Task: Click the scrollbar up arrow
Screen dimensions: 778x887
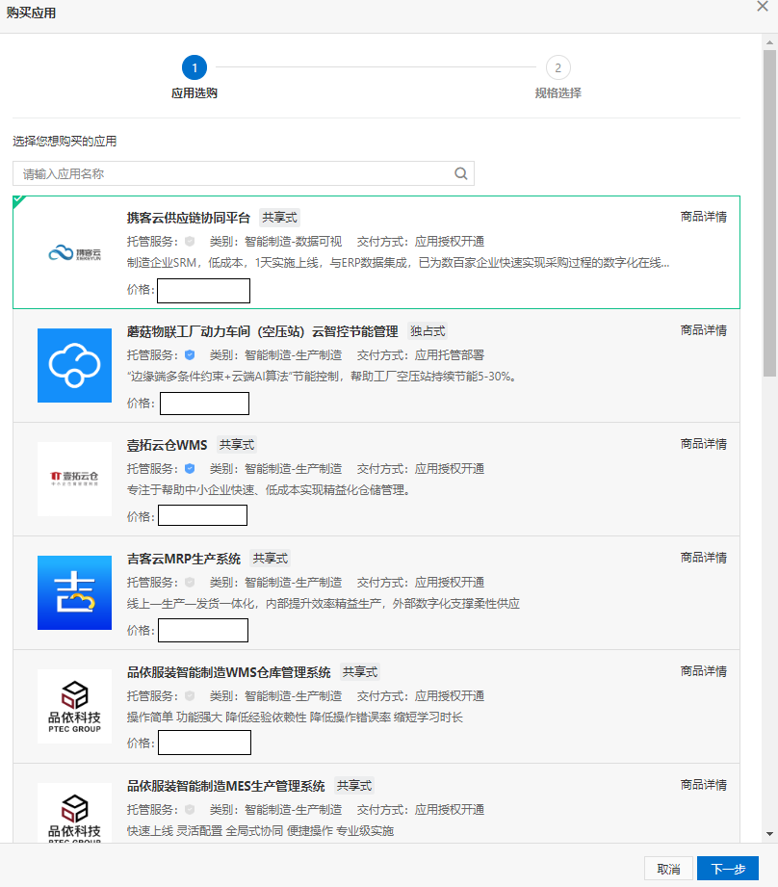Action: (x=769, y=42)
